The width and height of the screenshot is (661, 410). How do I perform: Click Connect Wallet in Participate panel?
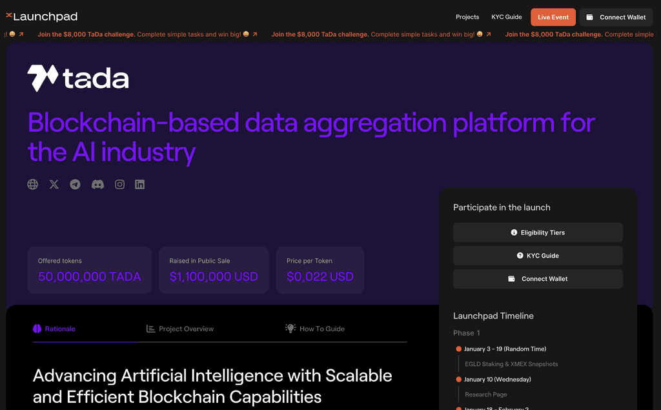[x=538, y=278]
